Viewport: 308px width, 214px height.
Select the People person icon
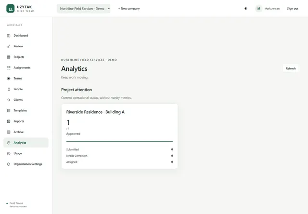(9, 89)
